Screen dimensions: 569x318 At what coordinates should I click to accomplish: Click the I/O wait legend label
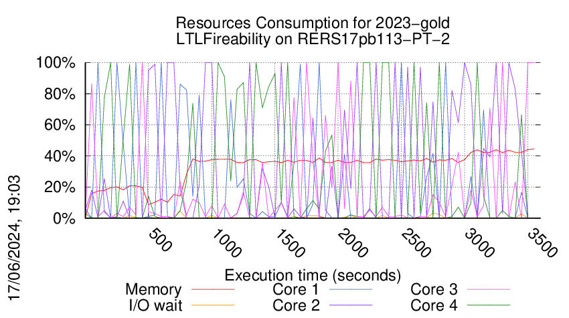coord(156,305)
